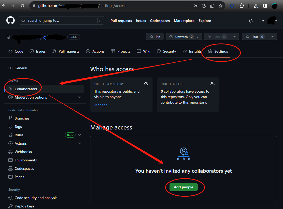
Task: Expand the sidebar Actions chevron
Action: click(80, 143)
